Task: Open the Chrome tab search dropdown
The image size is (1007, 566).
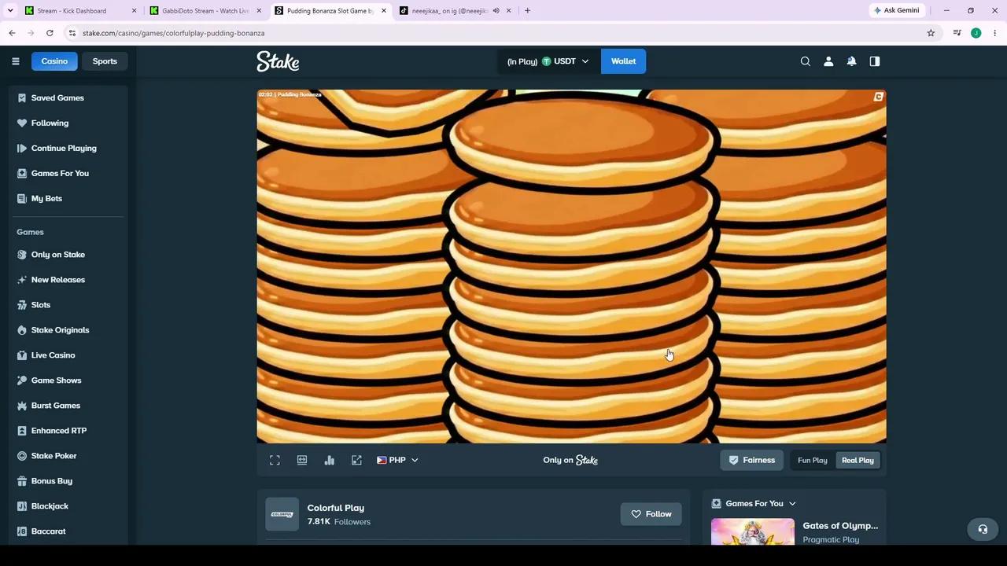Action: [10, 10]
